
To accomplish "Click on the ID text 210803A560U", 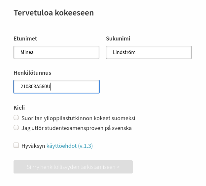I will (35, 87).
